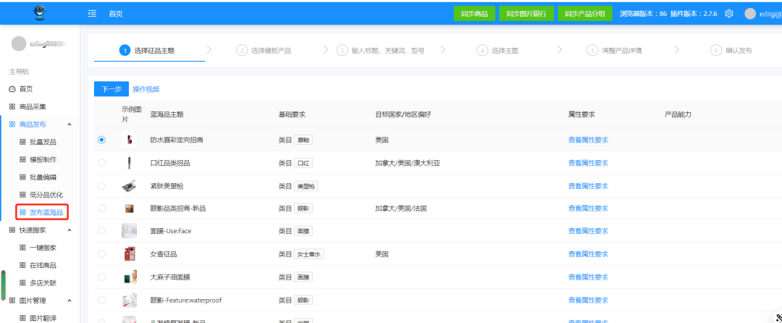Collapse the 图片管理 sidebar group
The width and height of the screenshot is (782, 323).
(70, 301)
